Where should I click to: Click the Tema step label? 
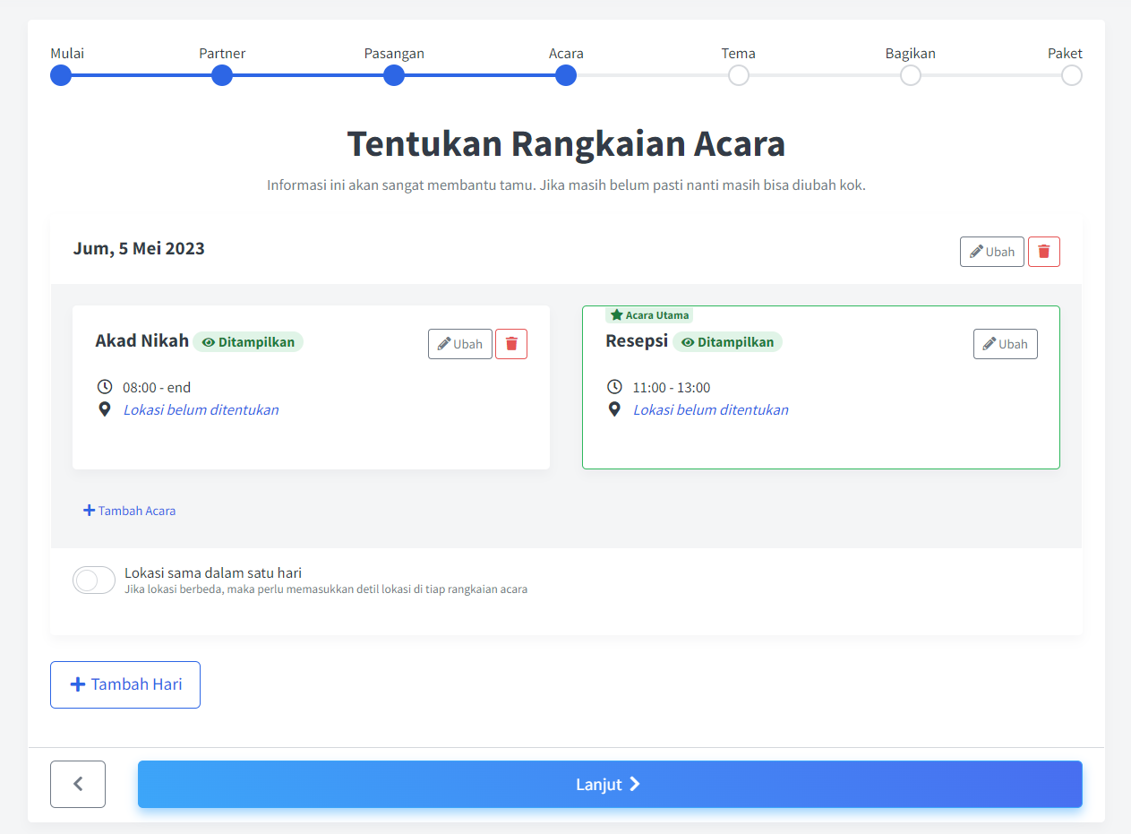[x=739, y=54]
